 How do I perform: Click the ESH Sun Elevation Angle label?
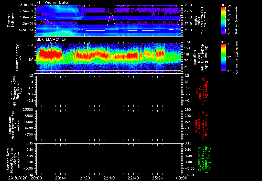click(x=200, y=20)
